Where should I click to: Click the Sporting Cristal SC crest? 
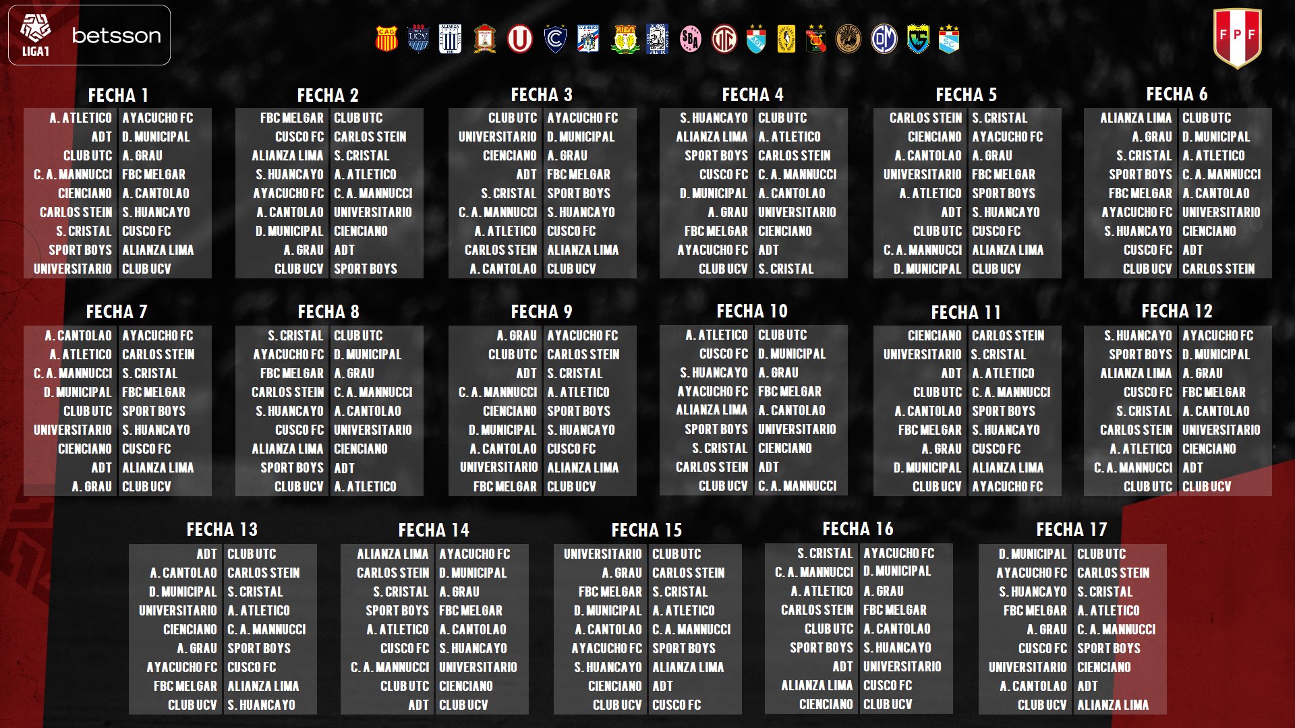[949, 40]
